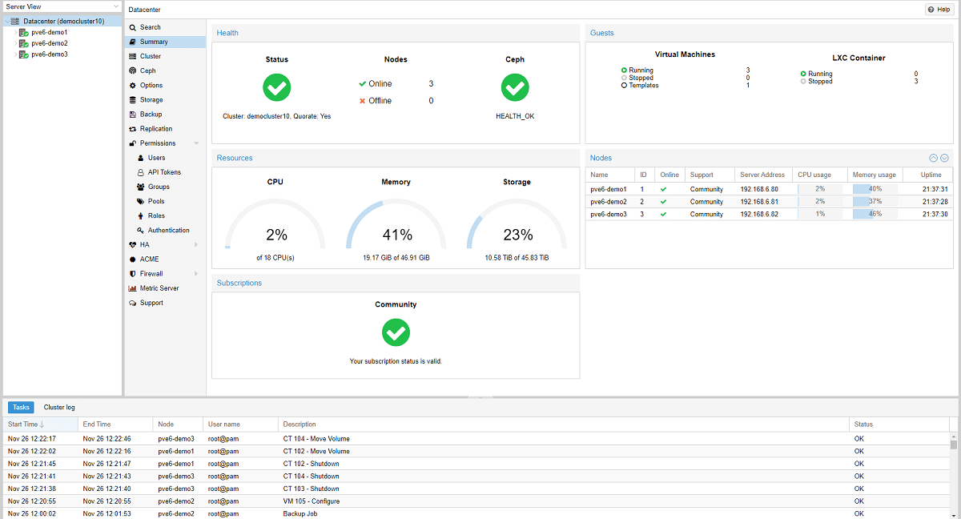Switch to the Cluster log tab

pos(59,408)
